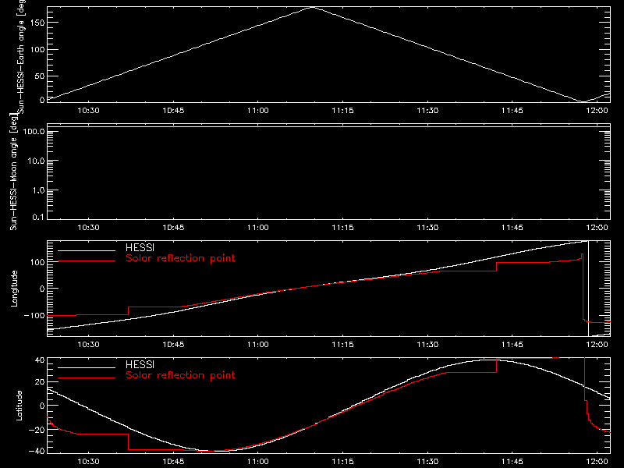The height and width of the screenshot is (468, 624).
Task: Click white HESSI legend line in Longitude plot
Action: pos(87,250)
